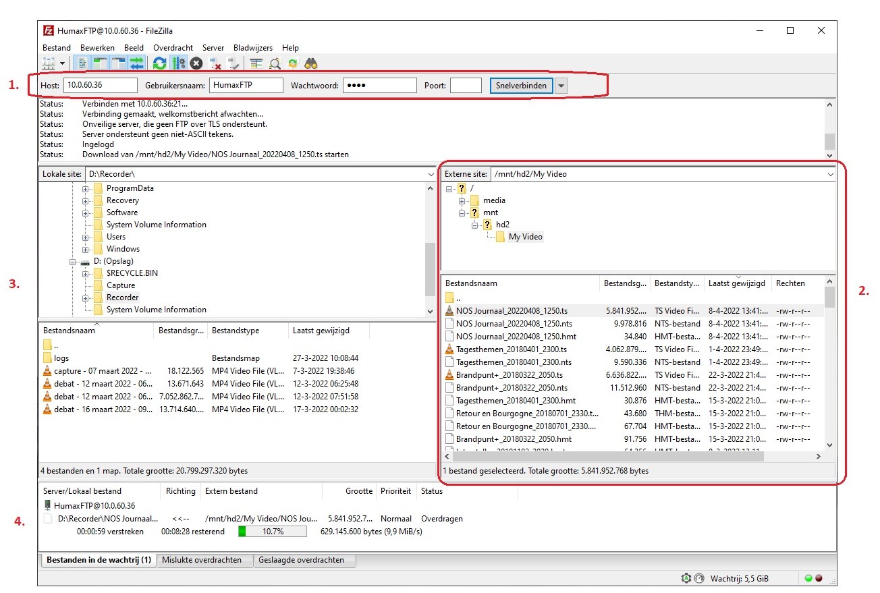Open the Site Manager icon
The height and width of the screenshot is (593, 880).
(49, 63)
